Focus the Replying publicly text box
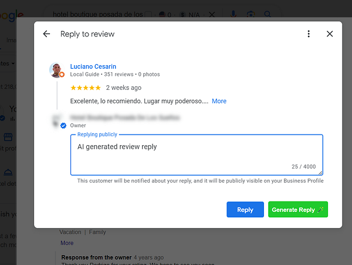This screenshot has height=265, width=352. [197, 155]
